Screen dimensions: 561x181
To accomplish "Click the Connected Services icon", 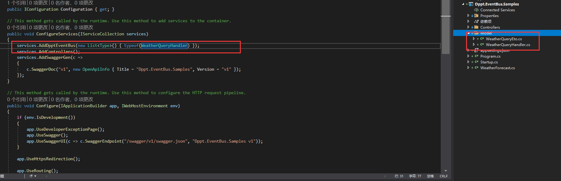I will pyautogui.click(x=476, y=10).
